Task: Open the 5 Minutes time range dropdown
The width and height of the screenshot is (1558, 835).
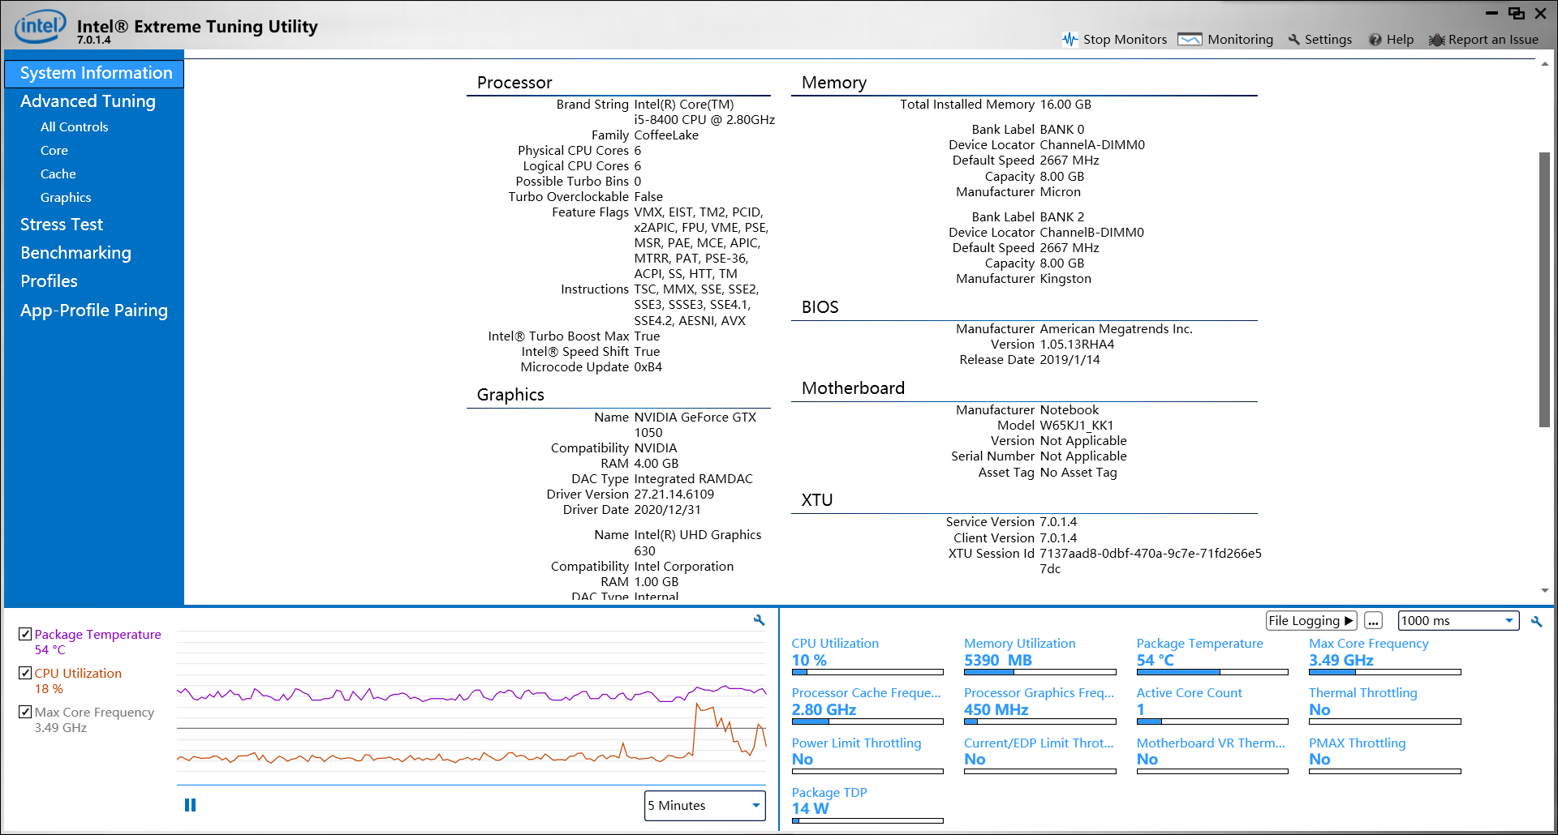Action: [x=704, y=806]
